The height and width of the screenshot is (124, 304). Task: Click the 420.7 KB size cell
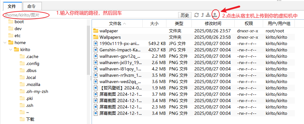click(157, 50)
